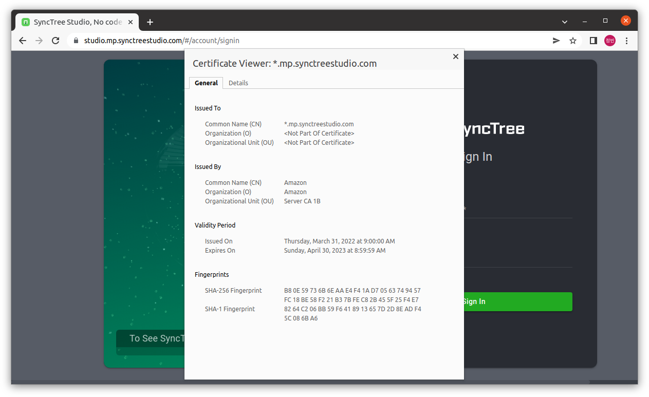
Task: Reload the current page
Action: tap(55, 41)
